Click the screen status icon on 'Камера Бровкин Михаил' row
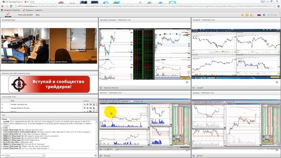The height and width of the screenshot is (158, 281). click(x=90, y=108)
